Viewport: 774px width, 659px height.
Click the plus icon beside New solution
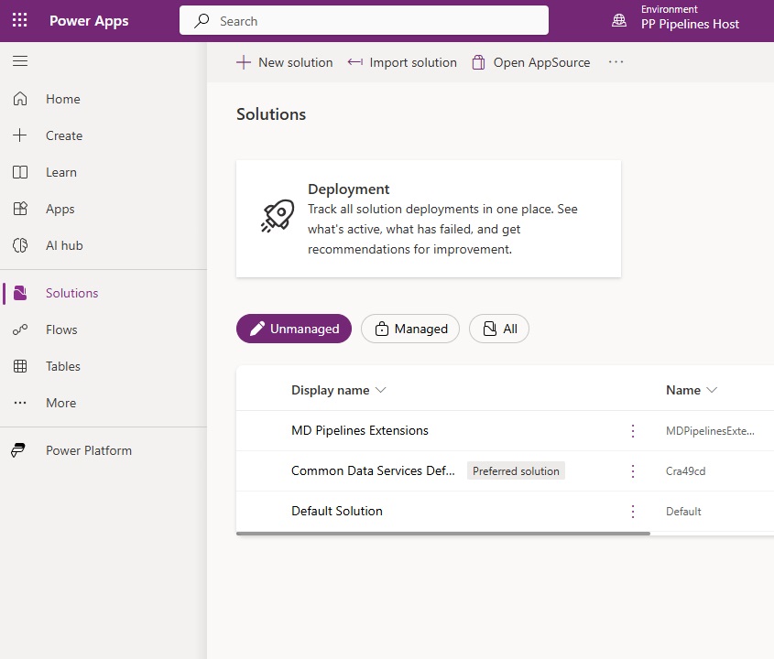tap(244, 62)
